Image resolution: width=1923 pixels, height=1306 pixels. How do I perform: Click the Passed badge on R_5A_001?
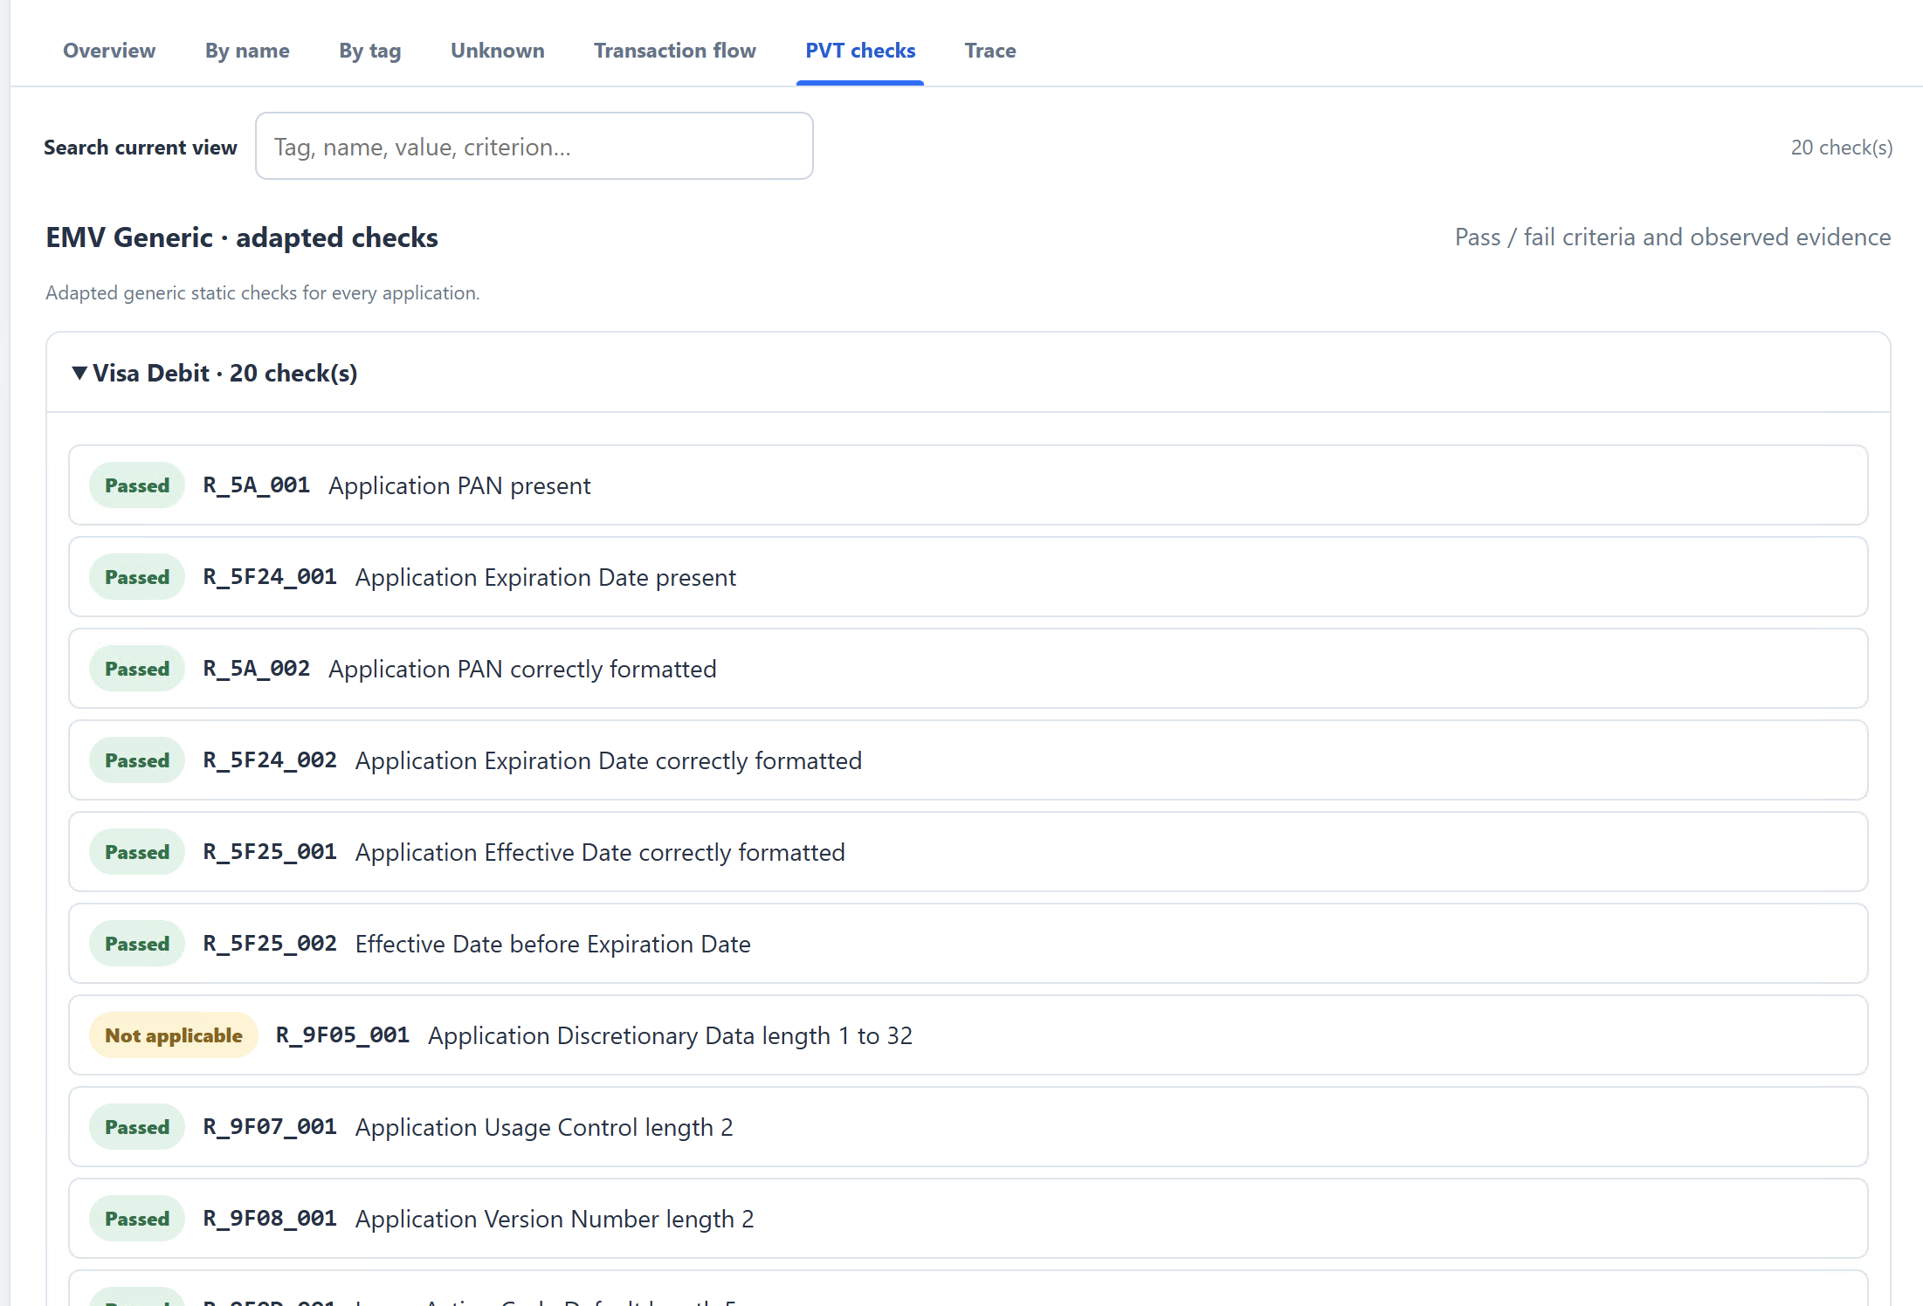137,485
